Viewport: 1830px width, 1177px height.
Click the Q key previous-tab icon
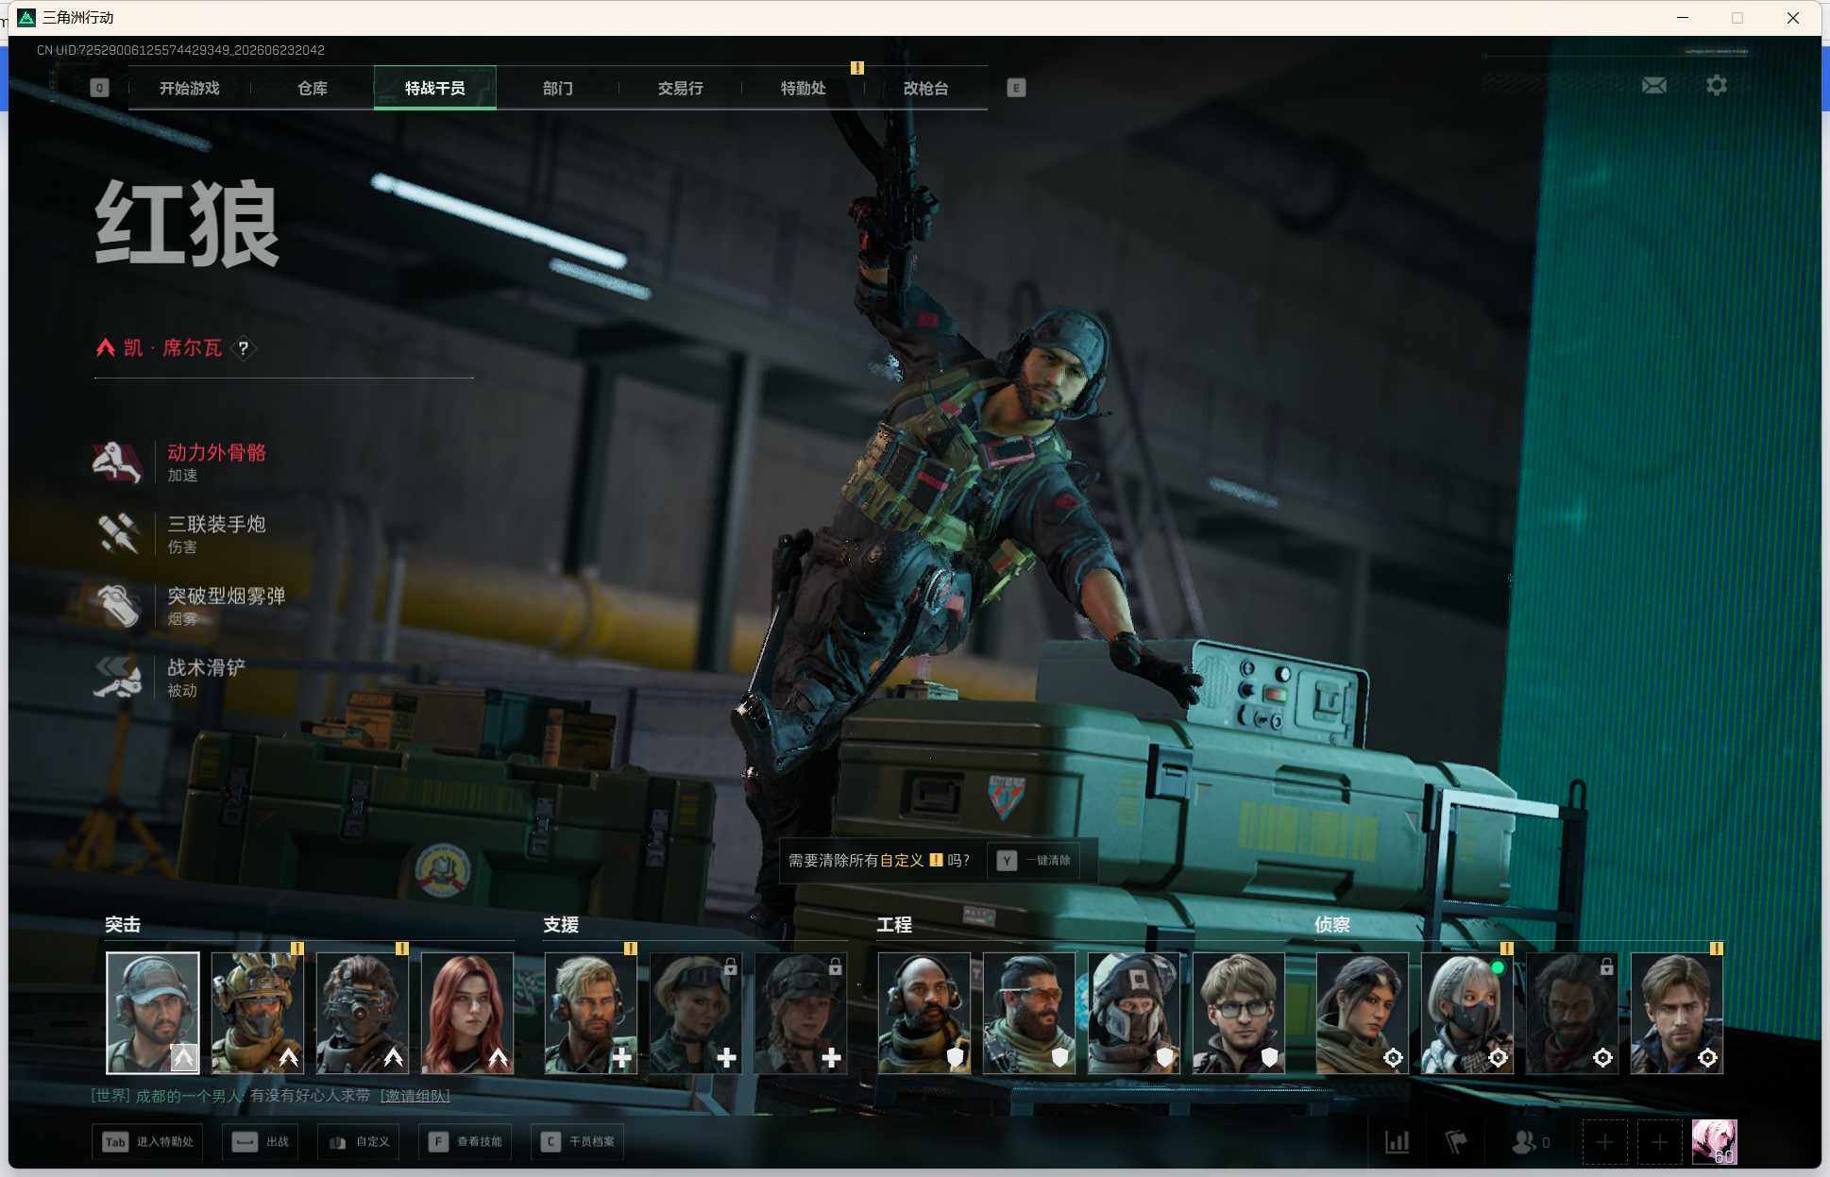click(x=99, y=88)
